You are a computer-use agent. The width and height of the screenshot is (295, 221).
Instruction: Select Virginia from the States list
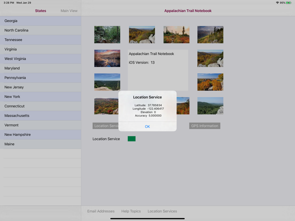click(40, 49)
